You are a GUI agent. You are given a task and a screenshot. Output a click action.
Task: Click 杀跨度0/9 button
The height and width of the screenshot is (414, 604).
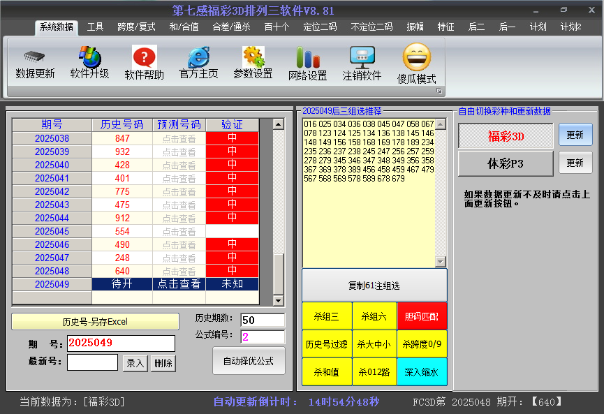pyautogui.click(x=422, y=344)
